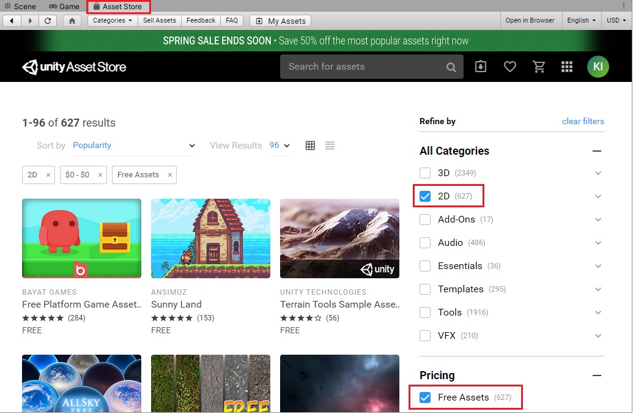Check the Essentials category checkbox
This screenshot has width=633, height=414.
[425, 266]
